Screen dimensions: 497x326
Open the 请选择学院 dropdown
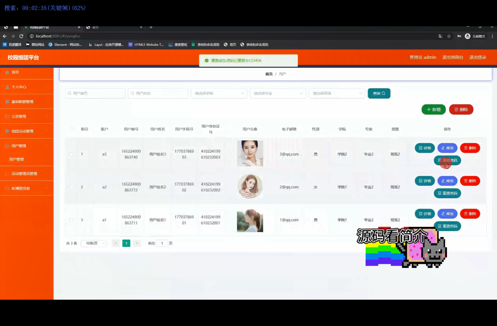[219, 93]
